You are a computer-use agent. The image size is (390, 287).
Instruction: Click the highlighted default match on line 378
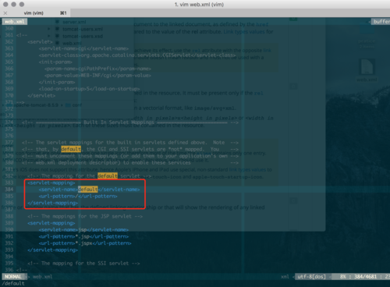point(71,149)
